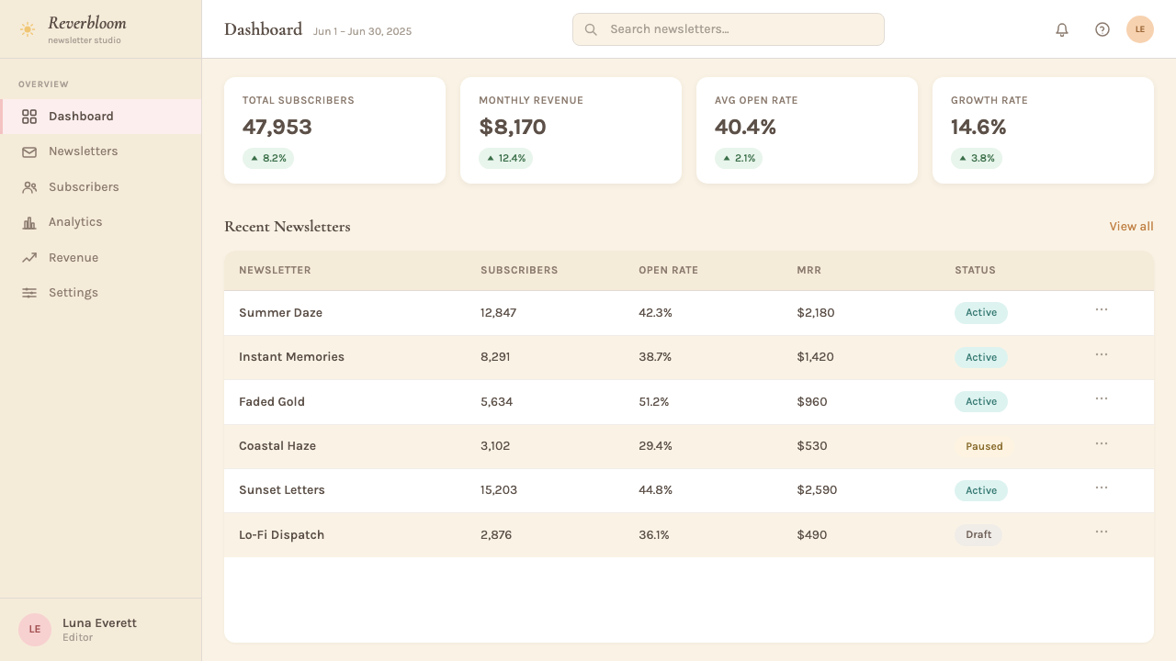Open the three-dot menu for Coastal Haze
This screenshot has height=661, width=1176.
[x=1102, y=443]
